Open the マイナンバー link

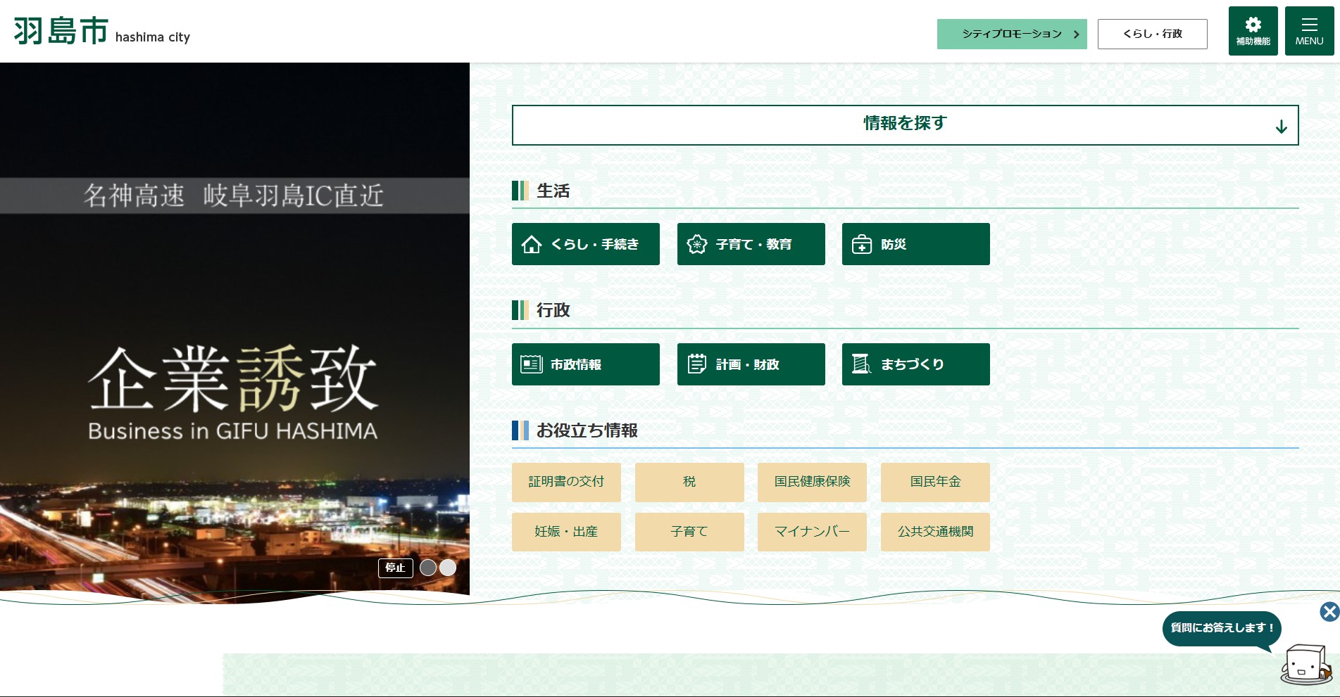(812, 532)
